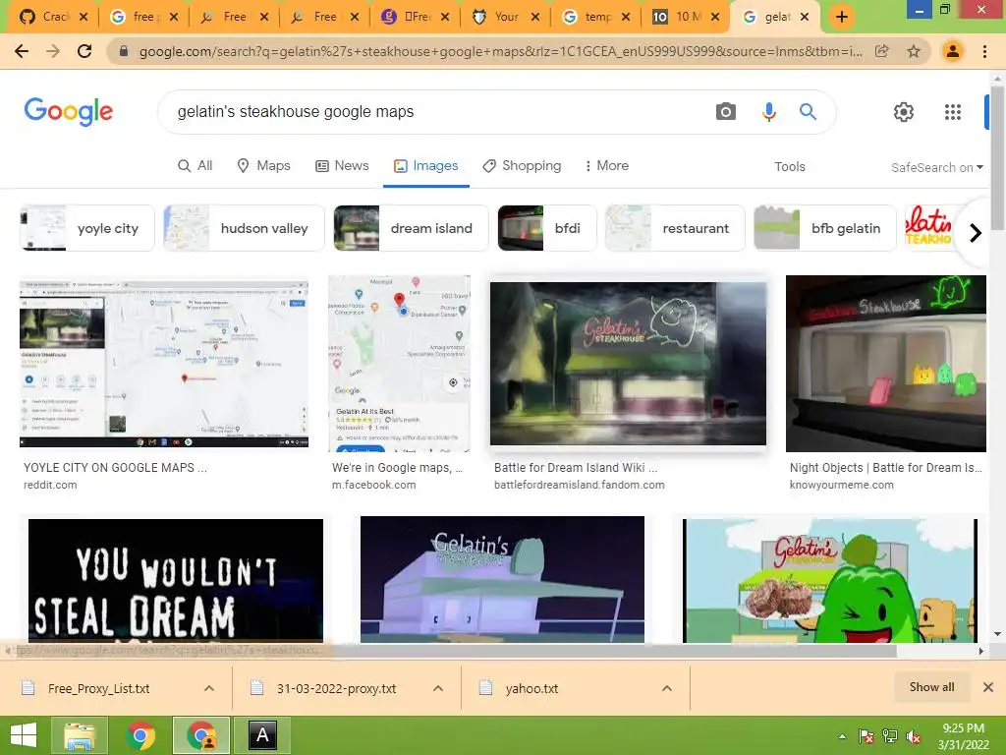
Task: Share this page via address bar icon
Action: pos(882,51)
